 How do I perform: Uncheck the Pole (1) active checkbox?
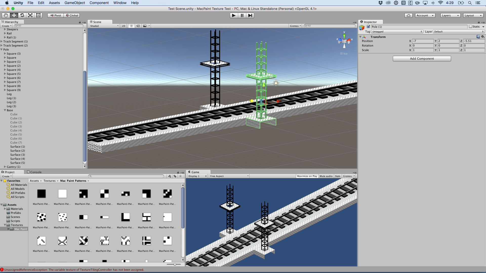point(369,27)
